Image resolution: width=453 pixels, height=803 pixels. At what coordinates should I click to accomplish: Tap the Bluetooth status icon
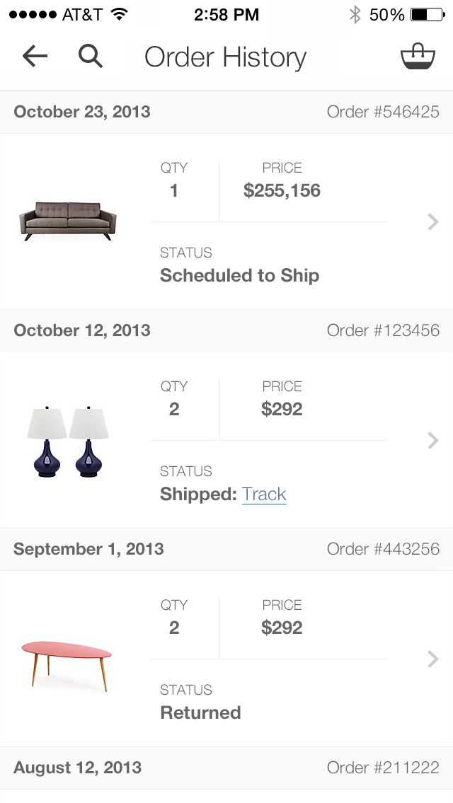click(x=355, y=14)
